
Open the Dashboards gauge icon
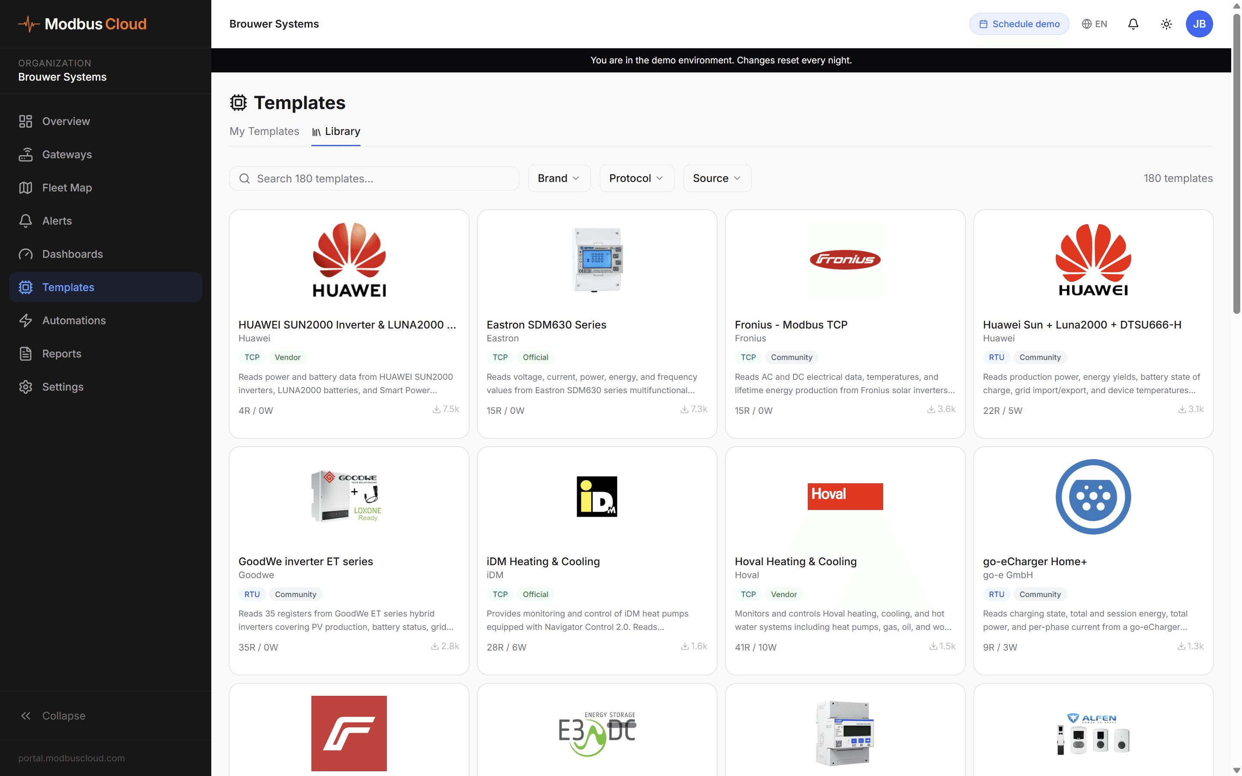[x=26, y=253]
